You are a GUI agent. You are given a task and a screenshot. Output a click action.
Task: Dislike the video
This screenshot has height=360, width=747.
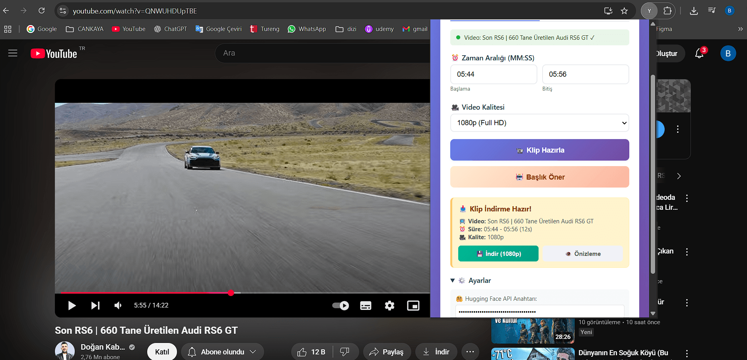pos(345,352)
